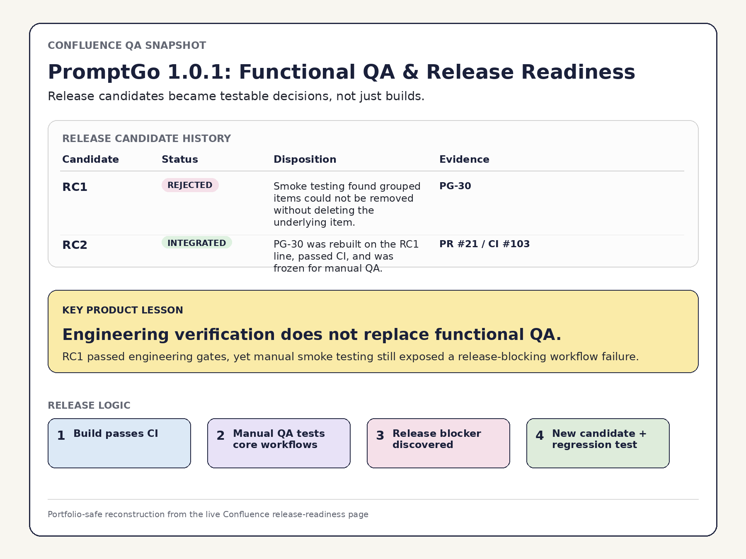
Task: Select step 1 Build passes CI card
Action: coord(119,443)
